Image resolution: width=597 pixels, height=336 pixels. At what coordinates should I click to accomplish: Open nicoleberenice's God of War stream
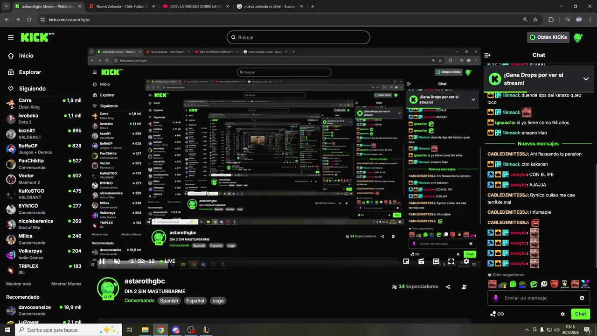tap(43, 224)
